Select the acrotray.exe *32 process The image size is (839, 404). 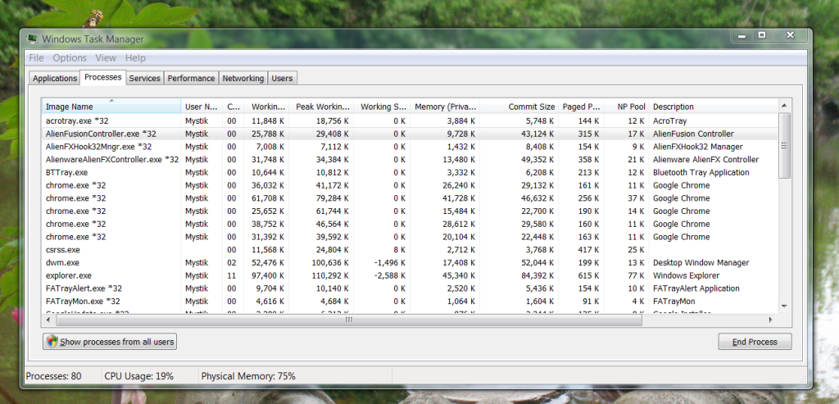tap(410, 121)
